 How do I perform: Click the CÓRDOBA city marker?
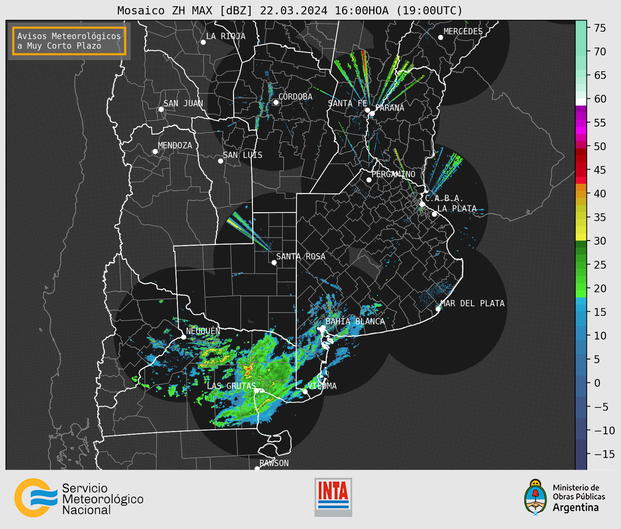pyautogui.click(x=276, y=102)
